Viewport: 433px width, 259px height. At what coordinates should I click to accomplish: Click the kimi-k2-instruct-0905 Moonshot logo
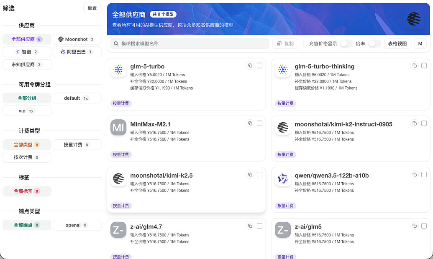(283, 128)
